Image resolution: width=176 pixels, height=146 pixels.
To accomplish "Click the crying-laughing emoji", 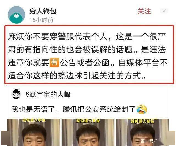I will pyautogui.click(x=142, y=109).
